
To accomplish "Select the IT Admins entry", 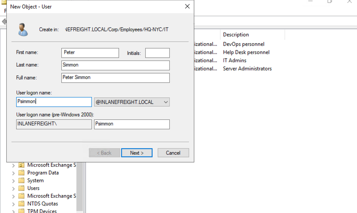I will click(x=234, y=60).
